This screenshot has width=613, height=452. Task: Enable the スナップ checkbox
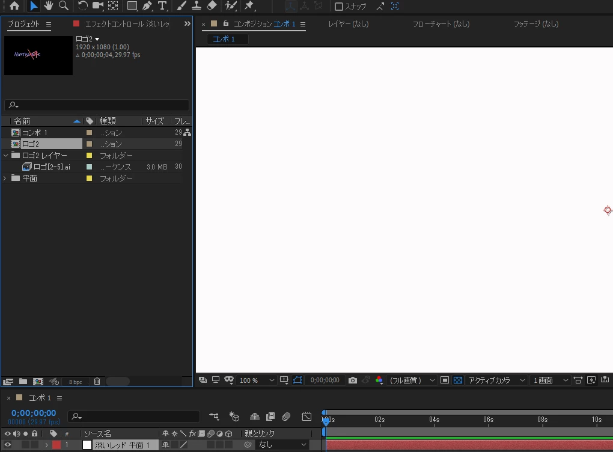point(339,7)
